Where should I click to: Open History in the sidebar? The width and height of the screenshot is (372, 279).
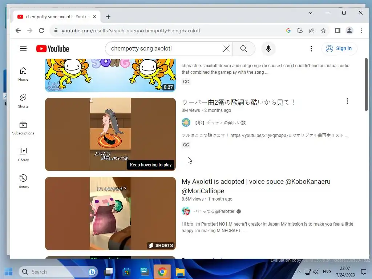[x=23, y=182]
